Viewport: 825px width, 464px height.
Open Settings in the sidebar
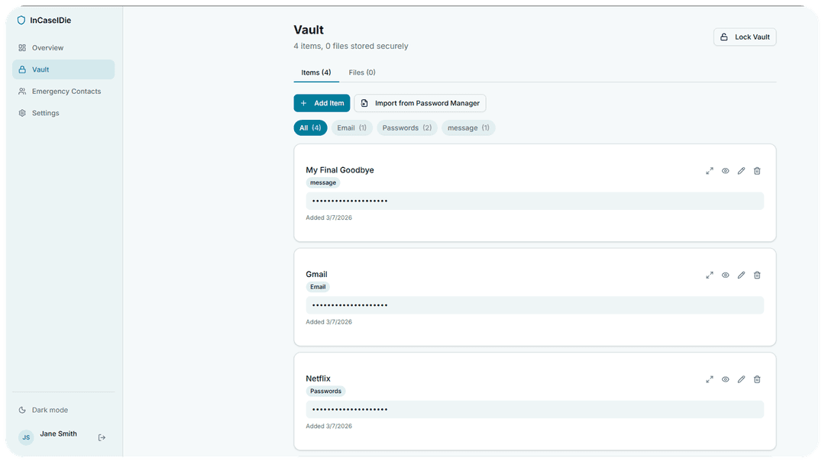point(63,113)
